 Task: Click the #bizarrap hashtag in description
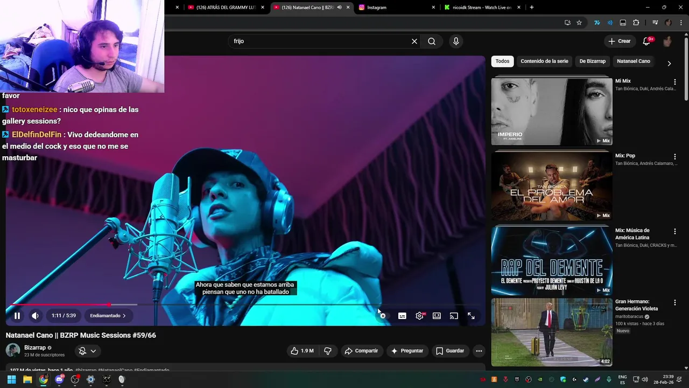pos(86,370)
